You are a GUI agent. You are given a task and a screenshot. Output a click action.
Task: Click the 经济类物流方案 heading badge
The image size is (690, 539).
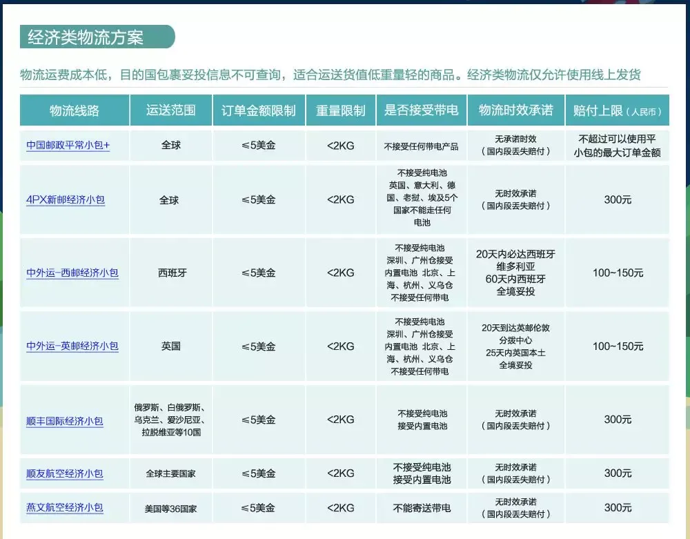pyautogui.click(x=97, y=37)
